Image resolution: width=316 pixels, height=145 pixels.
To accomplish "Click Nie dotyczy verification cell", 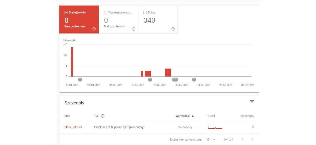I will pyautogui.click(x=185, y=127).
